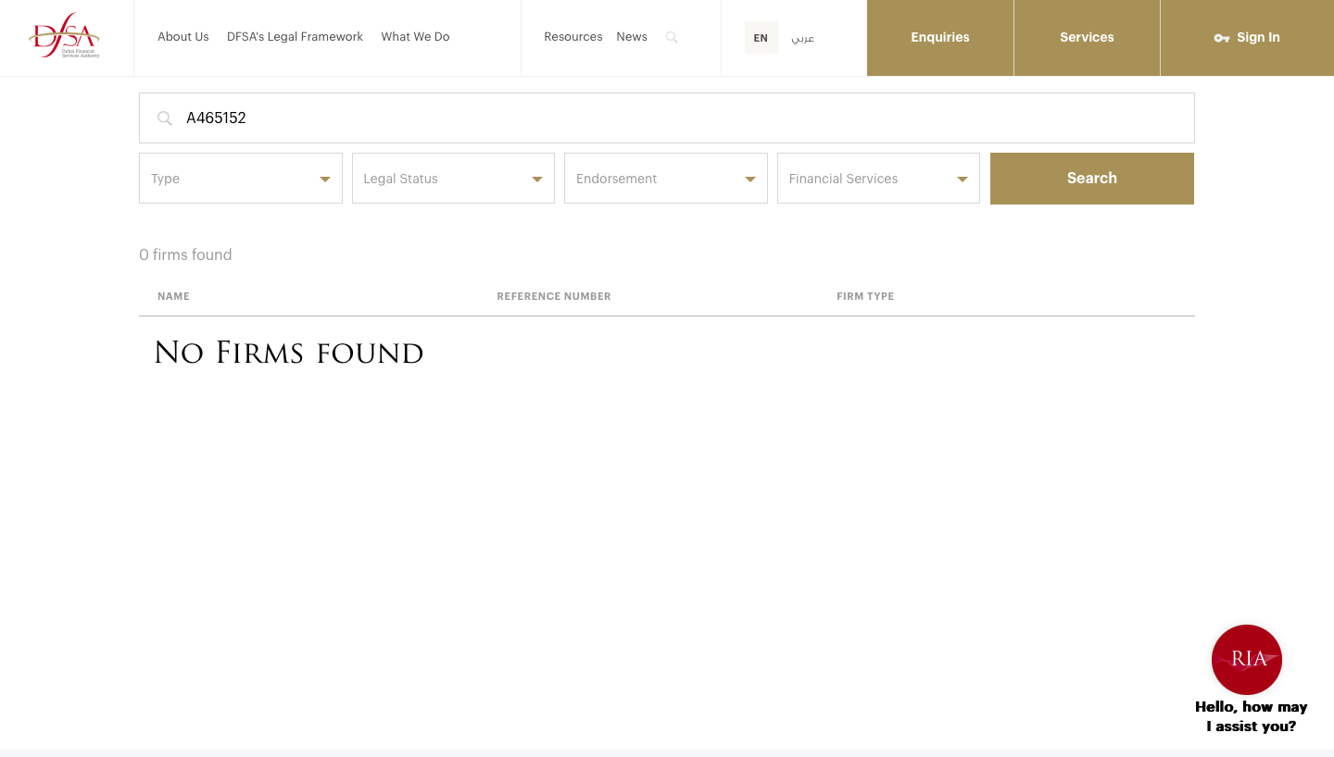Expand the Endorsement dropdown
Image resolution: width=1334 pixels, height=757 pixels.
coord(666,179)
